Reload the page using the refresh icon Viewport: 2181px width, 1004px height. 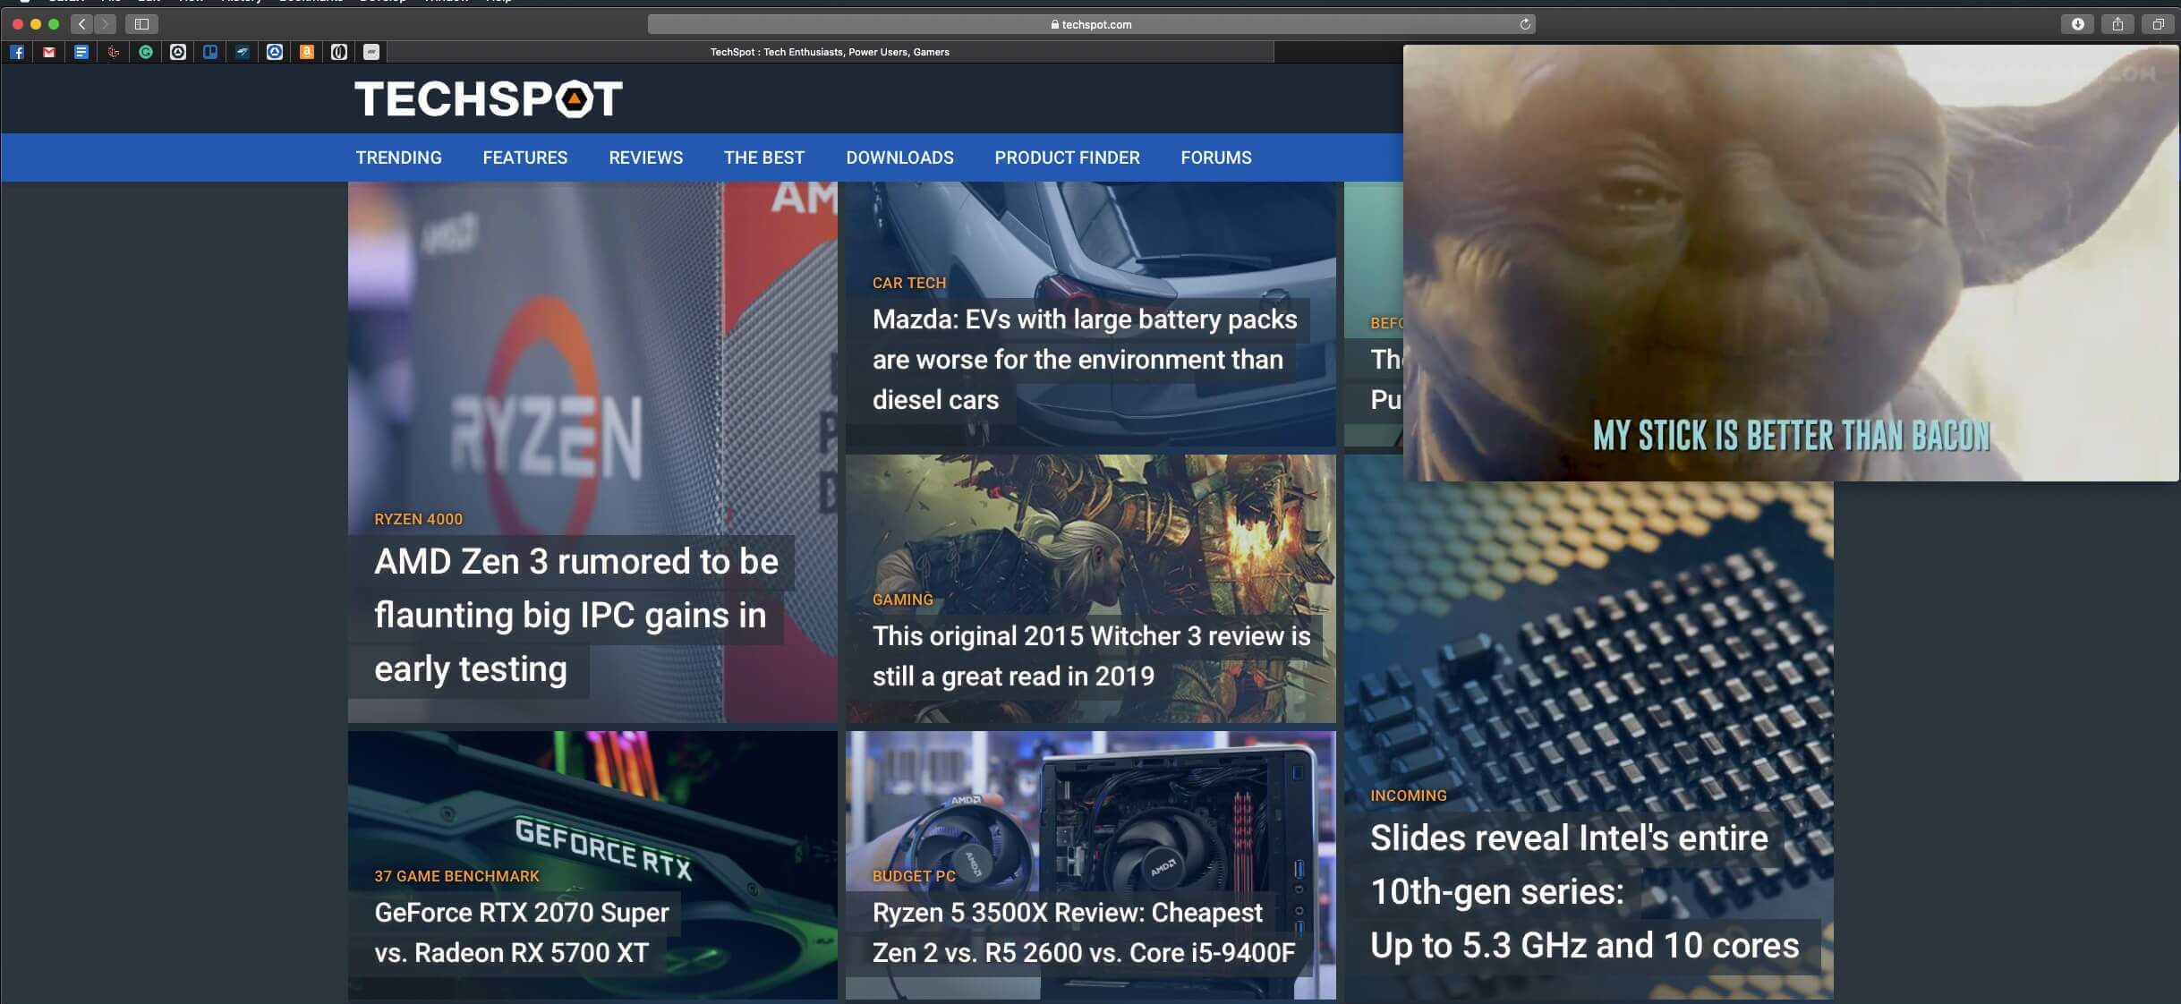click(x=1525, y=24)
